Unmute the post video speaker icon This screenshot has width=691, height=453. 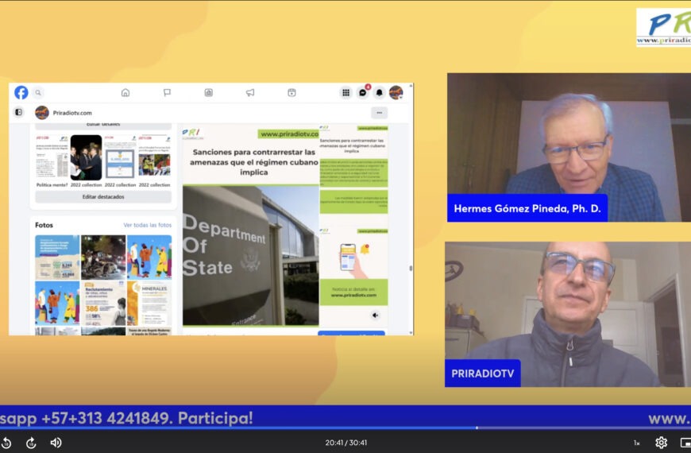tap(375, 315)
